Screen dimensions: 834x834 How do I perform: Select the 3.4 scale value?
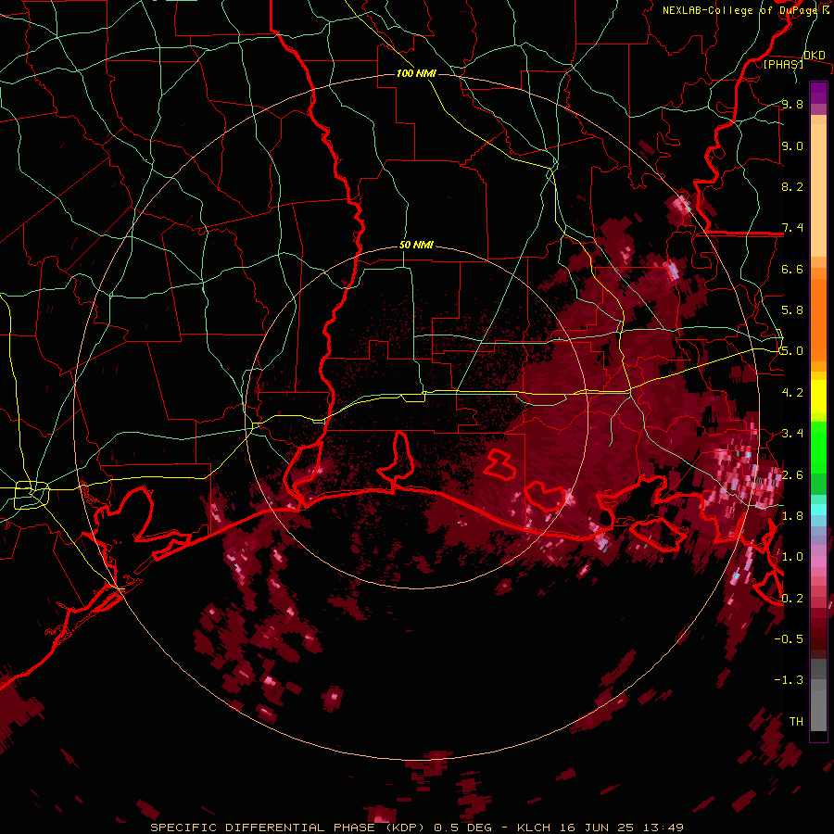792,434
